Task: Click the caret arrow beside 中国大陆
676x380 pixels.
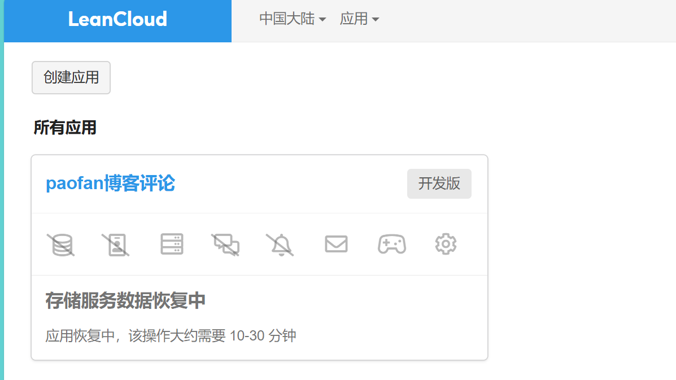Action: point(322,20)
